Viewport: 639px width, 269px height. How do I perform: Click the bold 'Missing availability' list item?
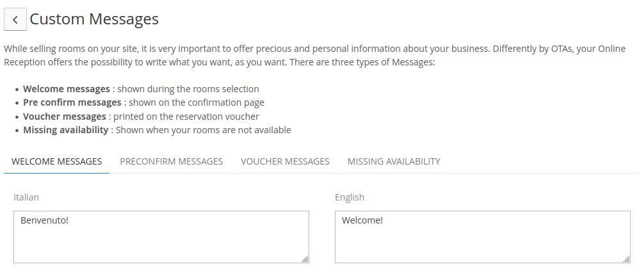click(65, 130)
